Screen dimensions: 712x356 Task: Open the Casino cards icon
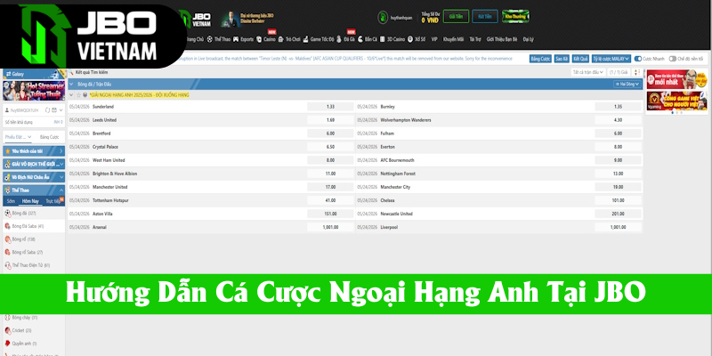(x=259, y=39)
